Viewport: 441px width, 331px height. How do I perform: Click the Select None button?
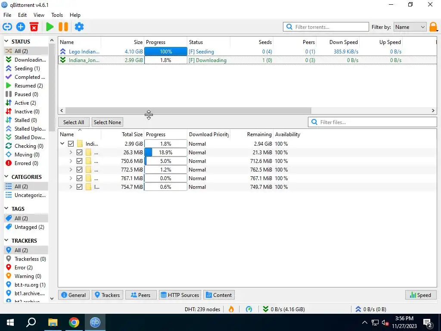pos(107,122)
